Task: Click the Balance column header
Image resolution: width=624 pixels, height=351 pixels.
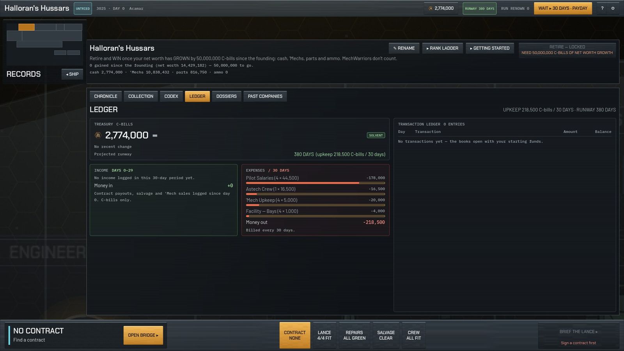Action: [603, 132]
